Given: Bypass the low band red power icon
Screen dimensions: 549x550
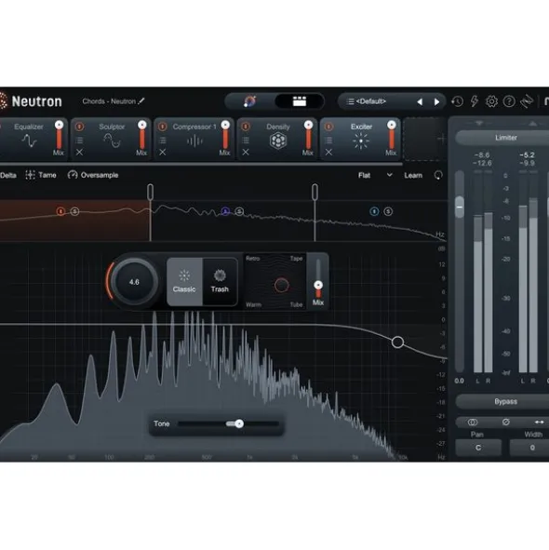Looking at the screenshot, I should [x=60, y=211].
